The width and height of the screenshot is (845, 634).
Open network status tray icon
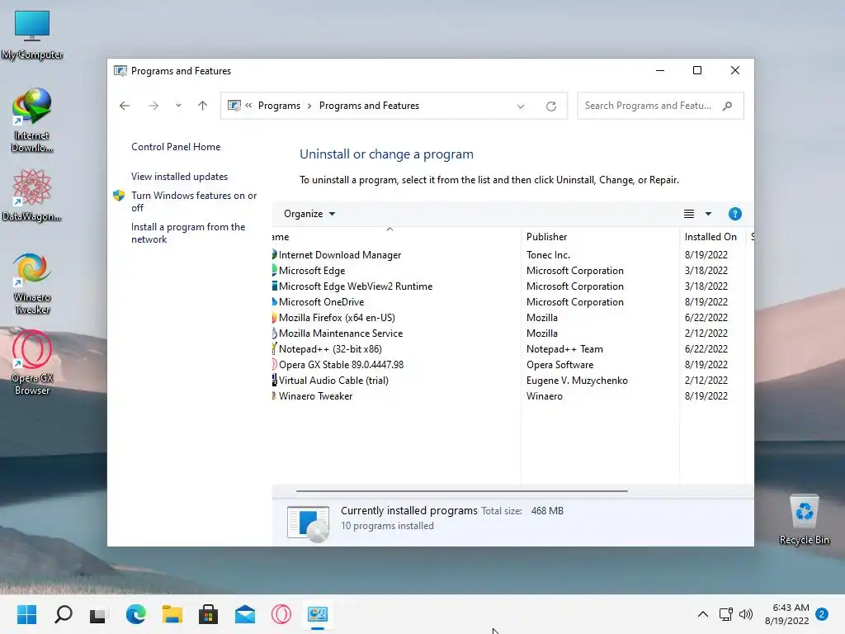click(726, 614)
